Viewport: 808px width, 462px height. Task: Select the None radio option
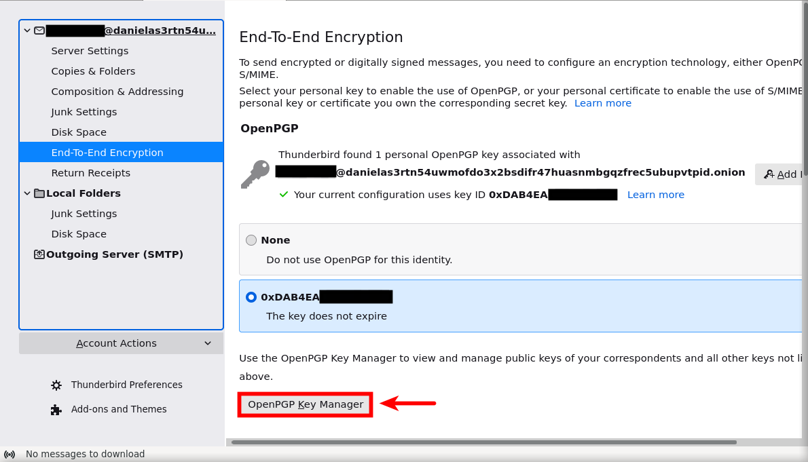pyautogui.click(x=251, y=240)
